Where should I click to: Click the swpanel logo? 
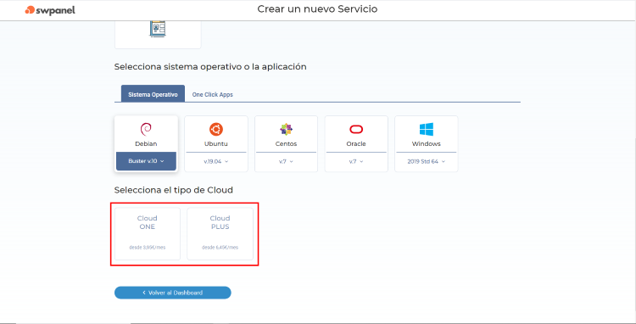[x=50, y=10]
